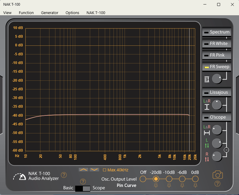Open help below the camera icon
Viewport: 239px width, 195px height.
pyautogui.click(x=217, y=184)
